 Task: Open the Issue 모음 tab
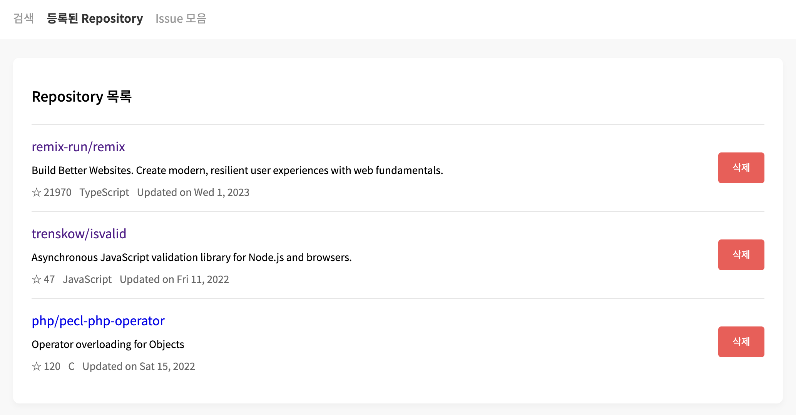click(181, 18)
